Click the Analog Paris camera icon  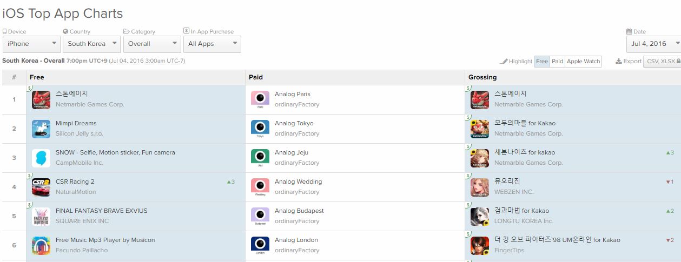click(260, 99)
